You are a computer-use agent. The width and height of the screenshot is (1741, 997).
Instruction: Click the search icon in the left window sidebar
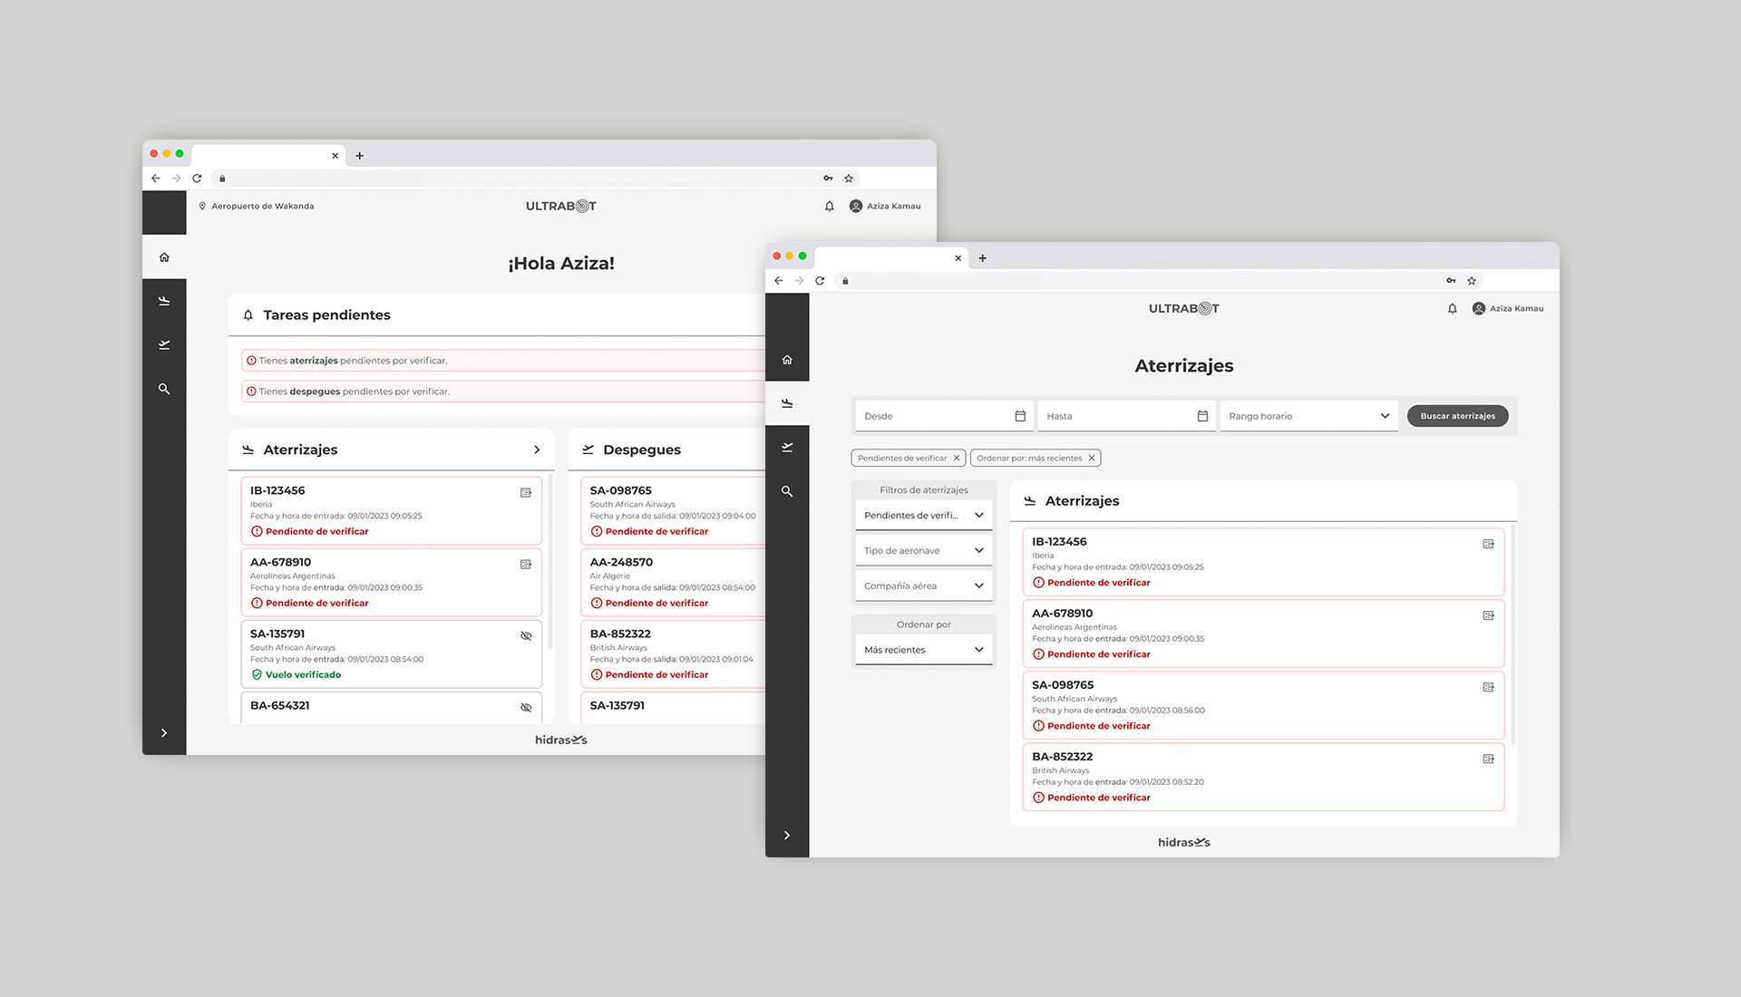pos(164,389)
